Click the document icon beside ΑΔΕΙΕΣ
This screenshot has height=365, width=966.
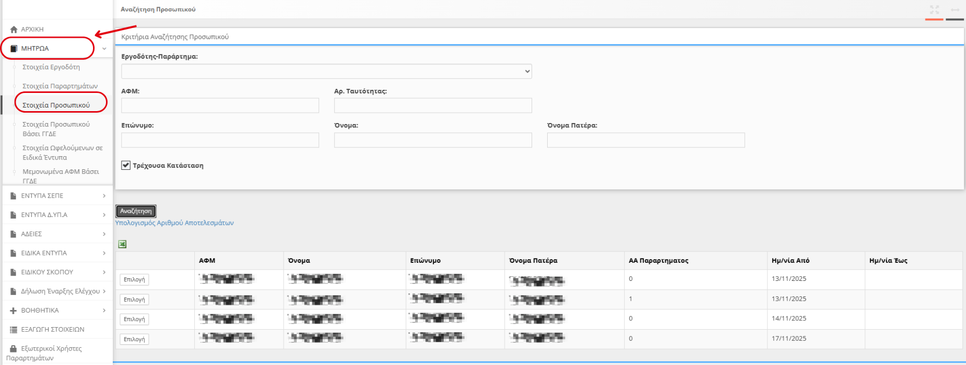pyautogui.click(x=14, y=234)
